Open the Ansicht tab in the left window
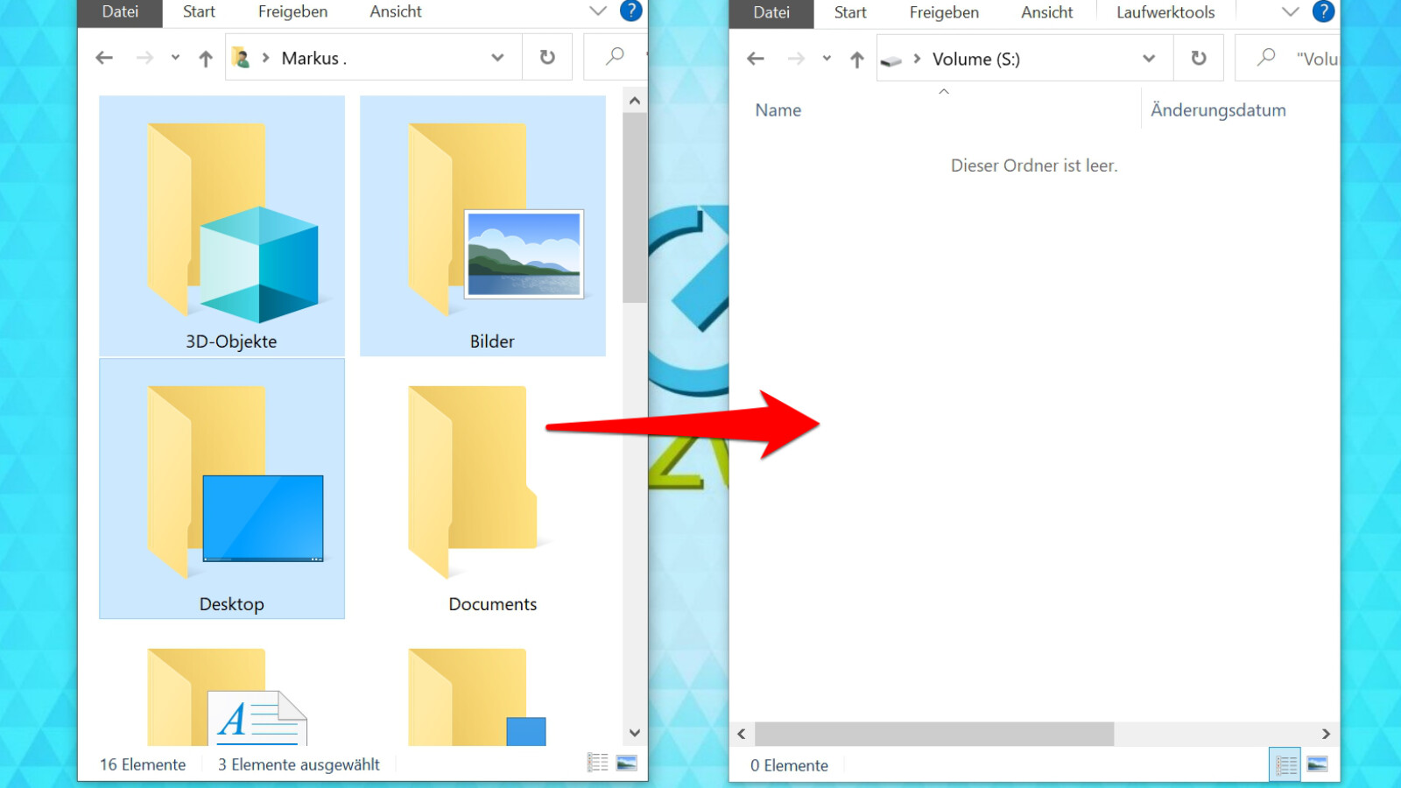This screenshot has height=788, width=1401. pyautogui.click(x=395, y=12)
